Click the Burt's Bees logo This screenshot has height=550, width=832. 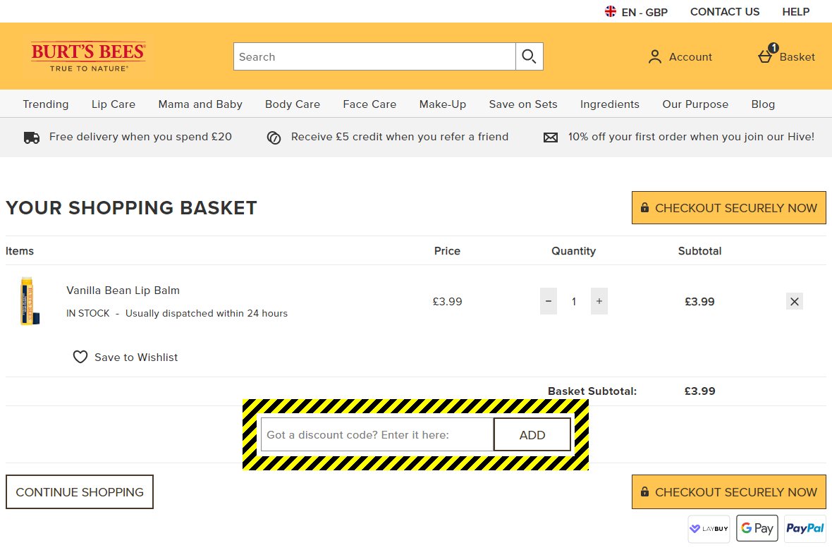tap(88, 56)
